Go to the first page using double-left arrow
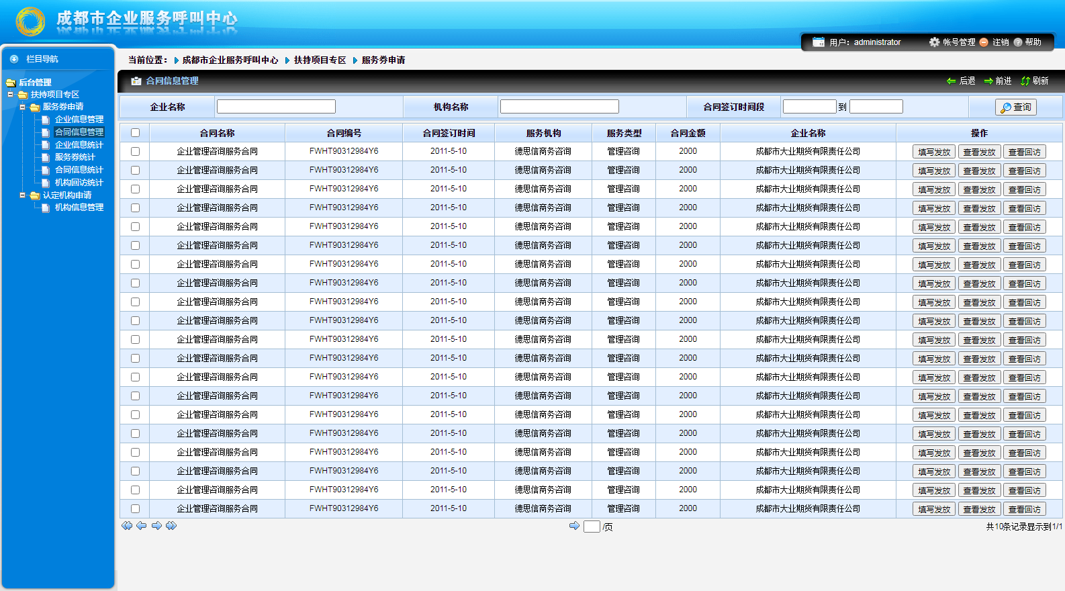 (x=127, y=526)
